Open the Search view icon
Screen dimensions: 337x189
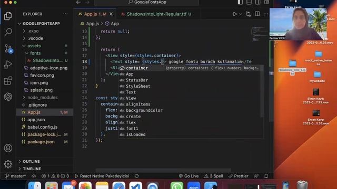pyautogui.click(x=8, y=32)
